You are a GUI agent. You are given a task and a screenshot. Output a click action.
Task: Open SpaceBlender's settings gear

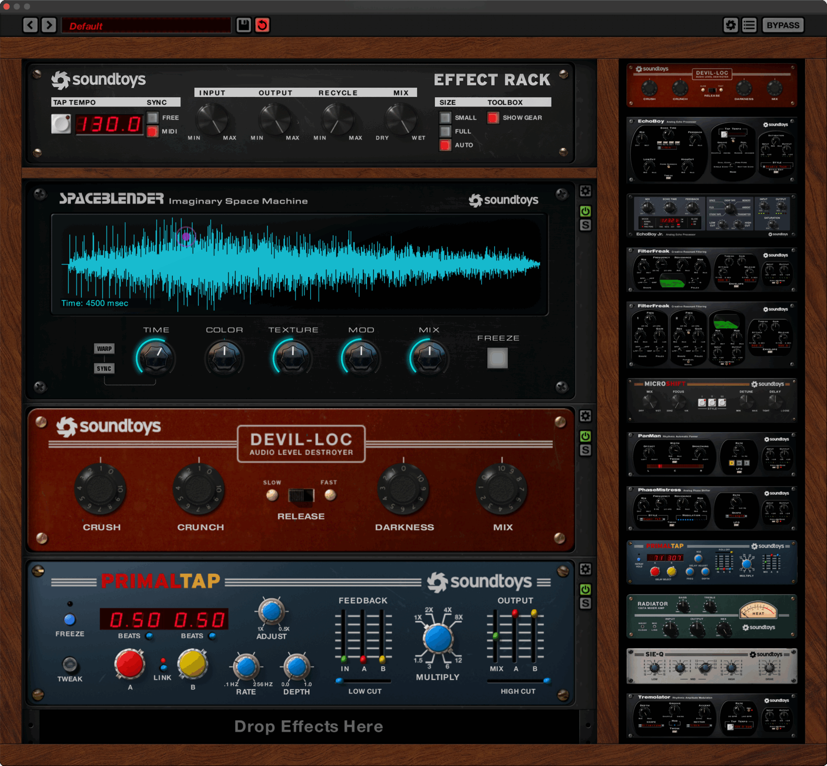585,191
